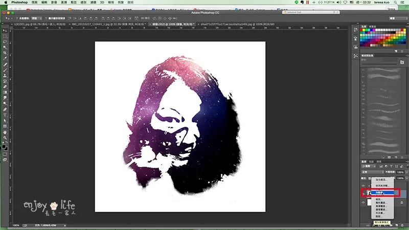Filter layers by pixel layer icon
Screen dimensions: 409x230
[381, 166]
